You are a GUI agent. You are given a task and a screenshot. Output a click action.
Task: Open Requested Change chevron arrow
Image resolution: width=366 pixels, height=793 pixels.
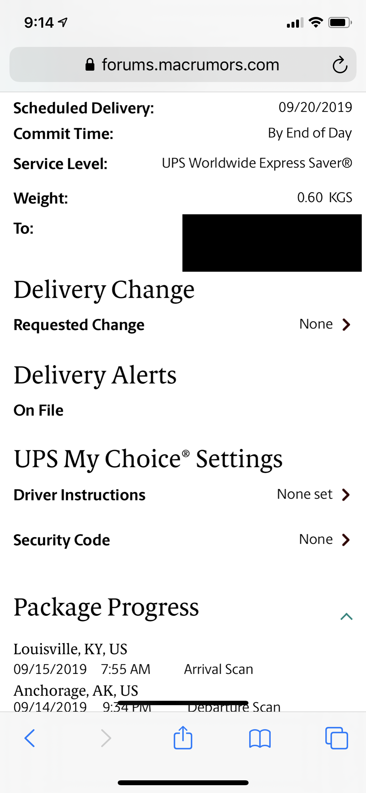click(x=346, y=324)
